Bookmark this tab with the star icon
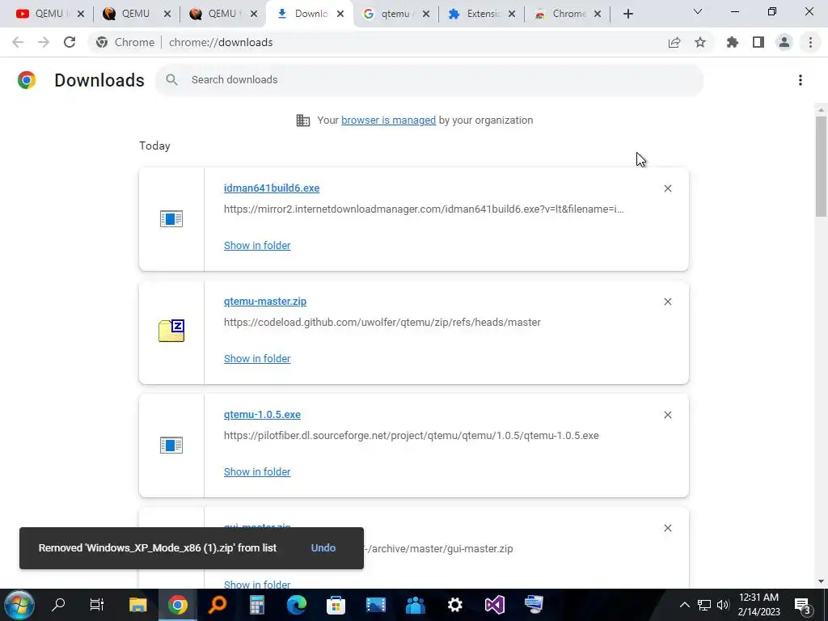 [700, 42]
